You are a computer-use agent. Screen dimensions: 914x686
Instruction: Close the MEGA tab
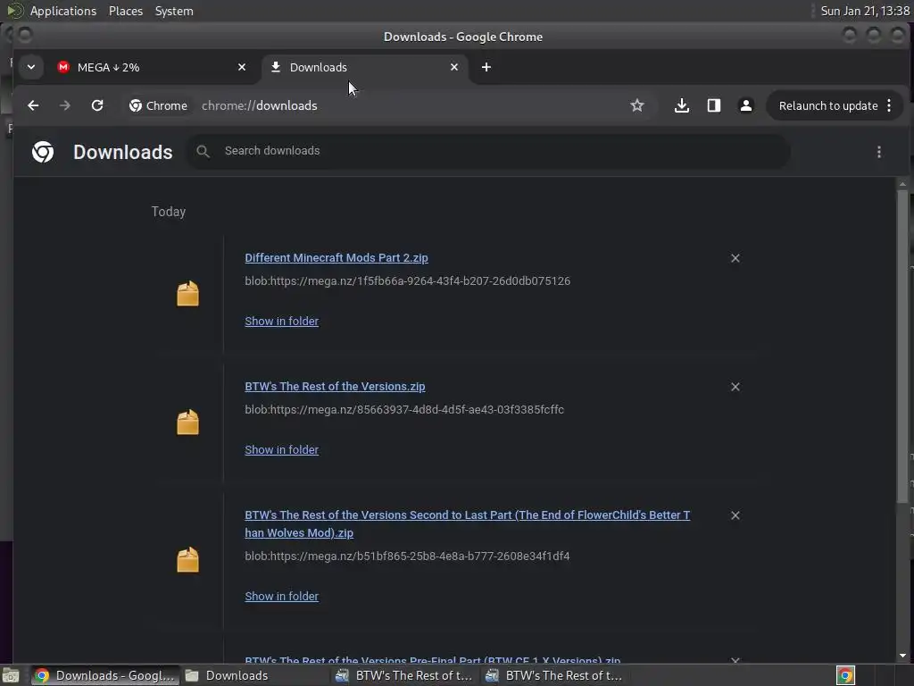(242, 67)
